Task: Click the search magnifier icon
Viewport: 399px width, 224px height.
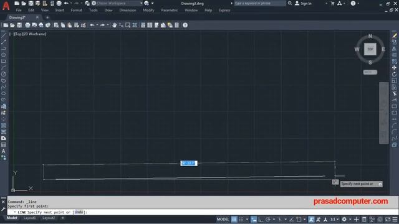Action: pos(290,3)
